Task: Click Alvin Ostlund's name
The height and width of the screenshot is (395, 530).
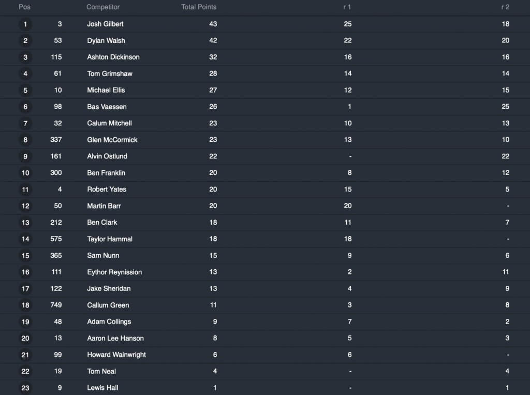Action: [x=107, y=156]
